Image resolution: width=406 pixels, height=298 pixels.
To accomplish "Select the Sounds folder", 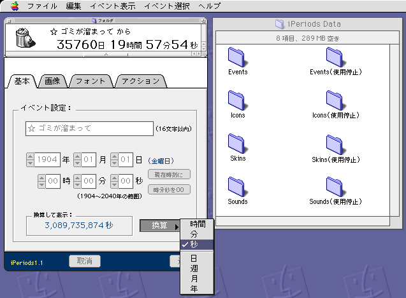I will coord(238,191).
